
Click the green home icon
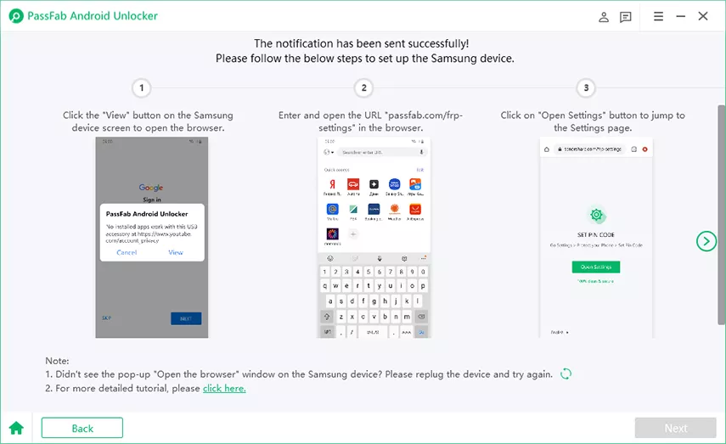point(16,428)
